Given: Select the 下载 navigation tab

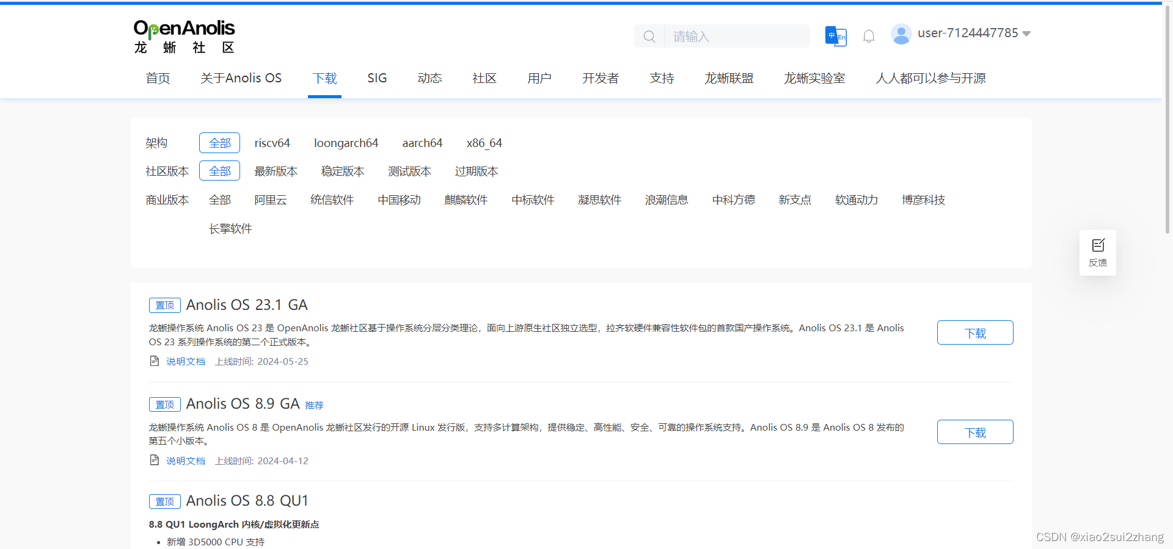Looking at the screenshot, I should (324, 78).
